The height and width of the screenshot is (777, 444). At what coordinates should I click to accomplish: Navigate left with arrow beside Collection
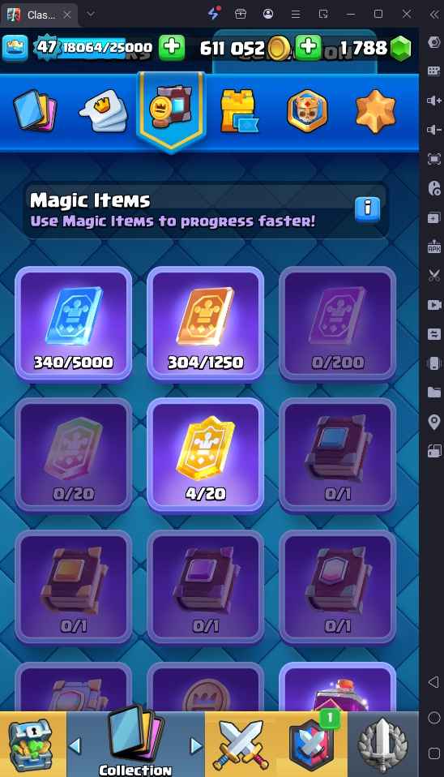pos(75,745)
